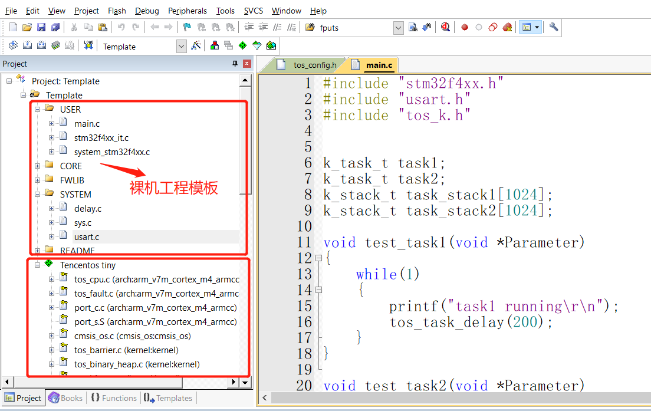
Task: Click the Undo arrow icon
Action: pos(121,27)
